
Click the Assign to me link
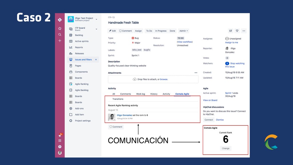231,42
